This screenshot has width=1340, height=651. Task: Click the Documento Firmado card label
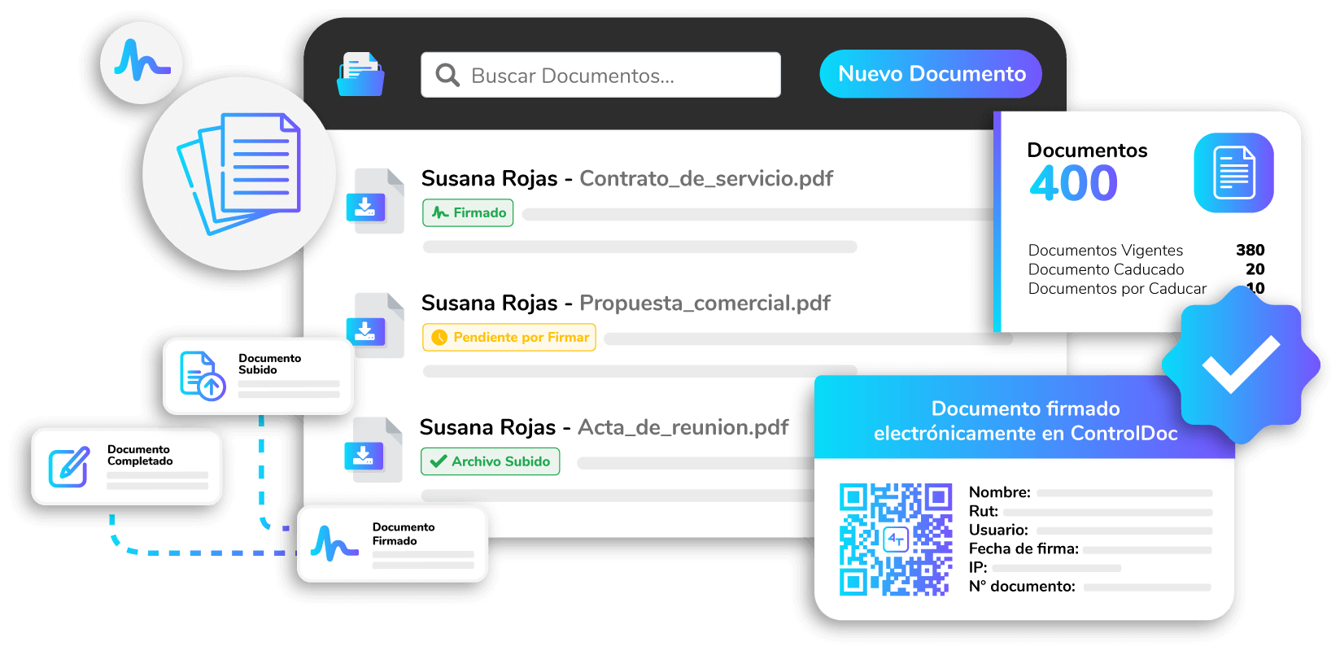point(404,534)
